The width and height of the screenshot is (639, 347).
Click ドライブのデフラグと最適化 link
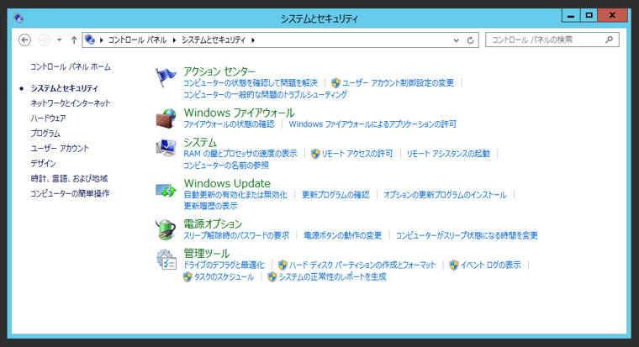[x=224, y=266]
